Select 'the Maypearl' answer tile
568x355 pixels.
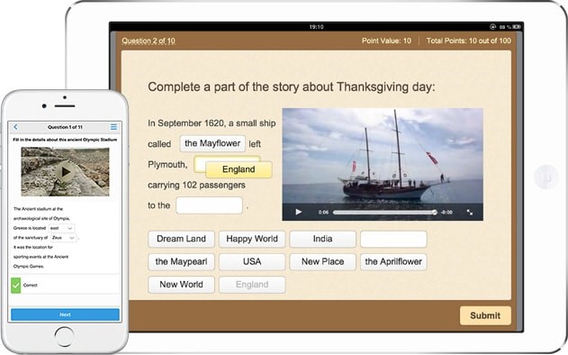(x=181, y=262)
